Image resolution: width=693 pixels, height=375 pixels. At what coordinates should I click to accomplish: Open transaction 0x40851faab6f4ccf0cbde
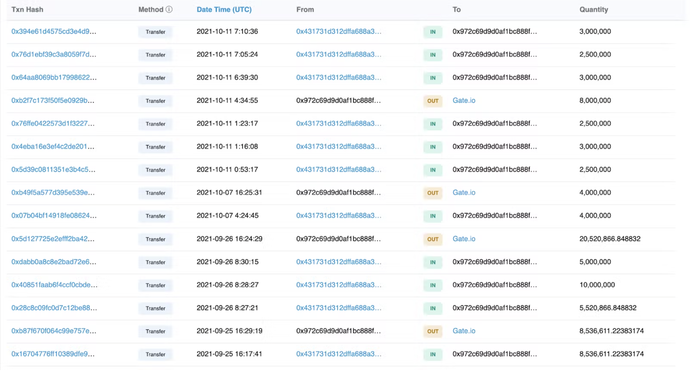[55, 285]
